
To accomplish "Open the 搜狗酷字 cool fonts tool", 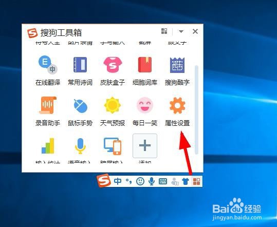I will [177, 65].
